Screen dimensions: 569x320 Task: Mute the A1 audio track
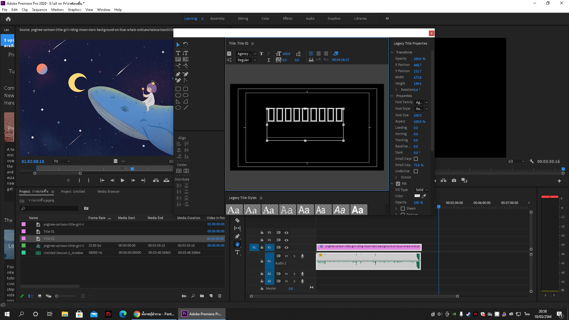[x=286, y=256]
